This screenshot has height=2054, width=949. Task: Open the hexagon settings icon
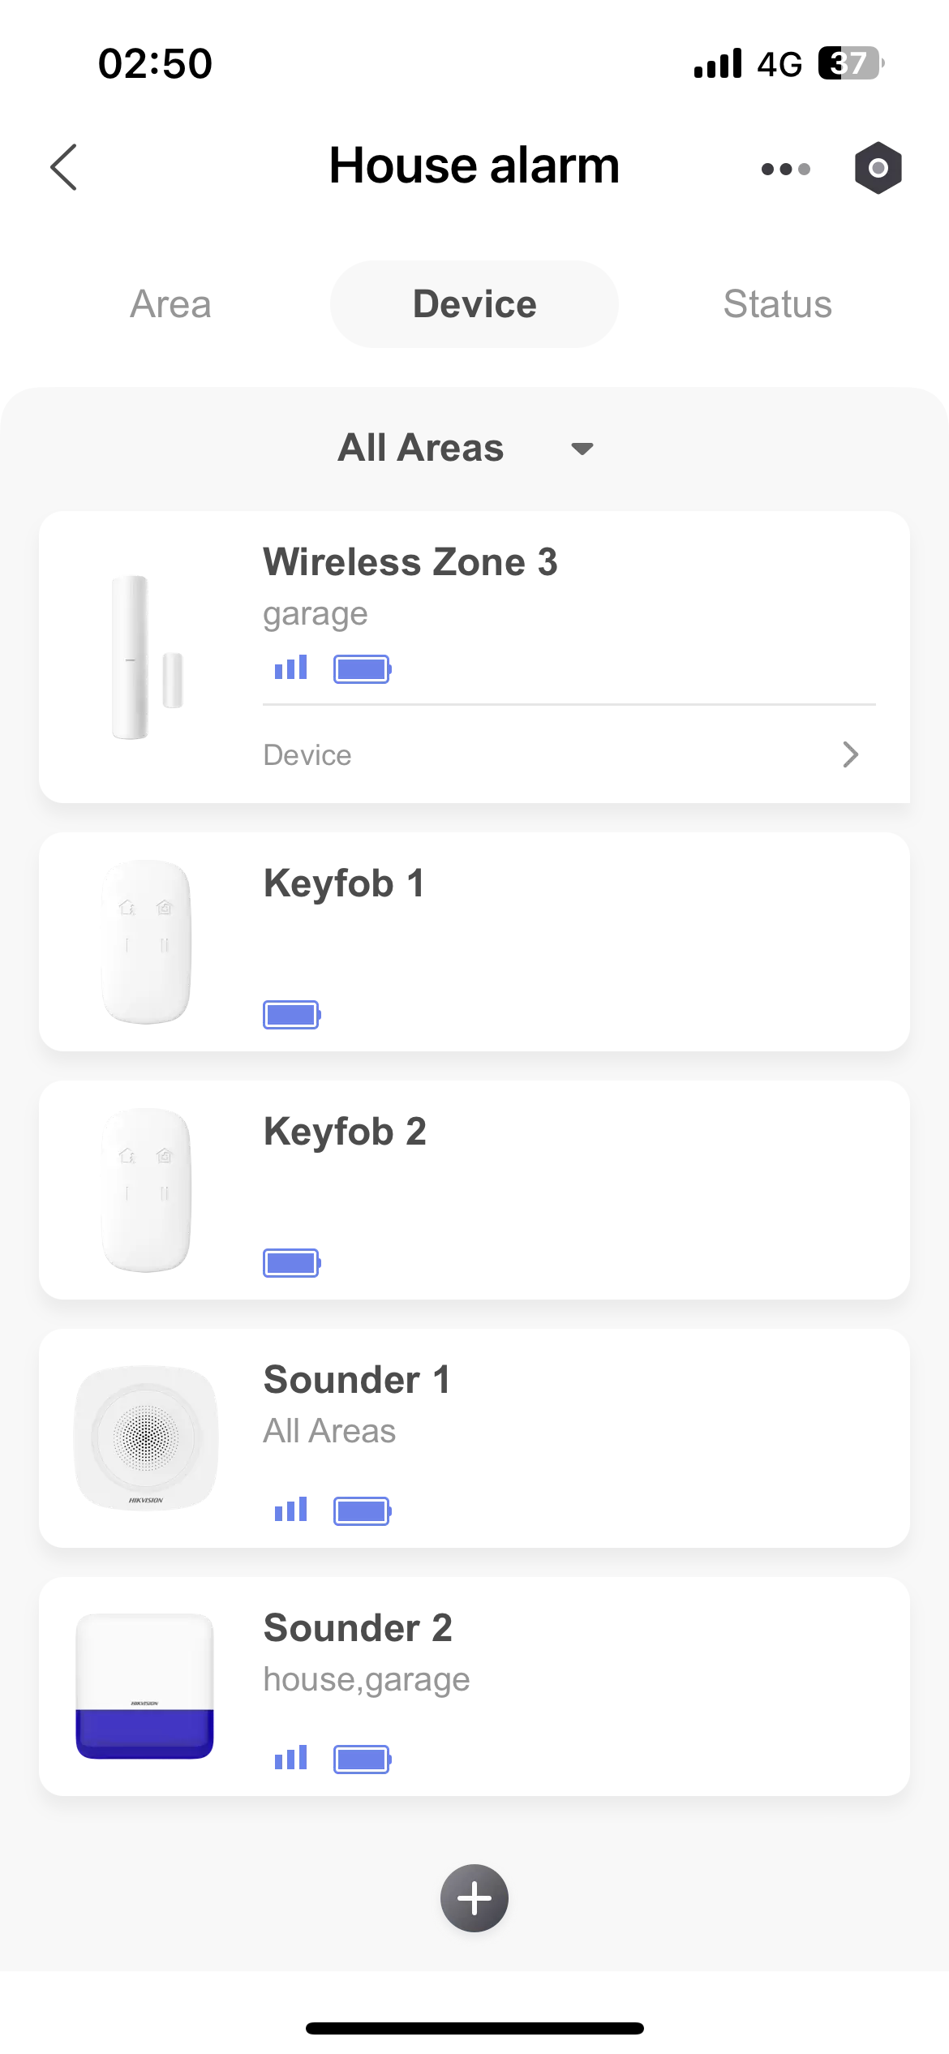click(x=878, y=168)
